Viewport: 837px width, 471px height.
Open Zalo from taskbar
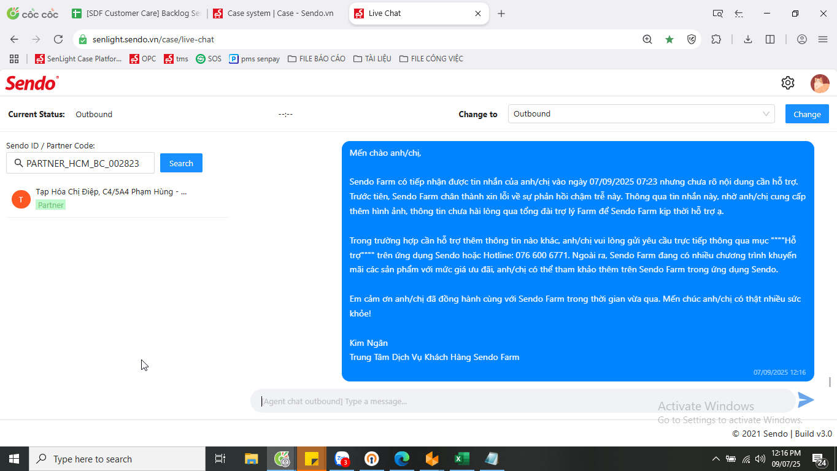[342, 459]
